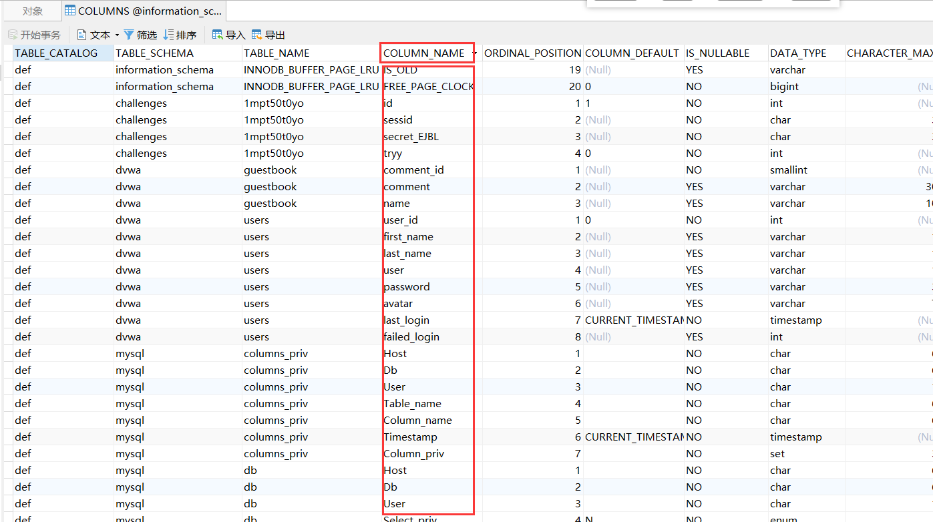Click CURRENT_TIMESTAMP default in last_login row
This screenshot has height=522, width=933.
pyautogui.click(x=633, y=320)
